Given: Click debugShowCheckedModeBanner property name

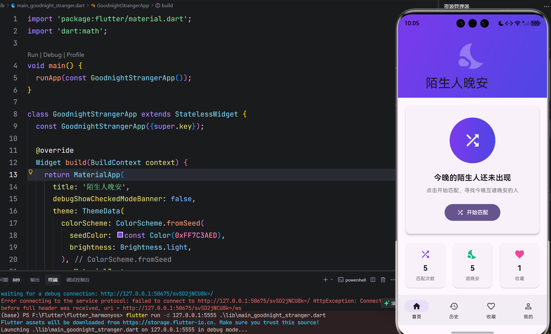Looking at the screenshot, I should [107, 199].
